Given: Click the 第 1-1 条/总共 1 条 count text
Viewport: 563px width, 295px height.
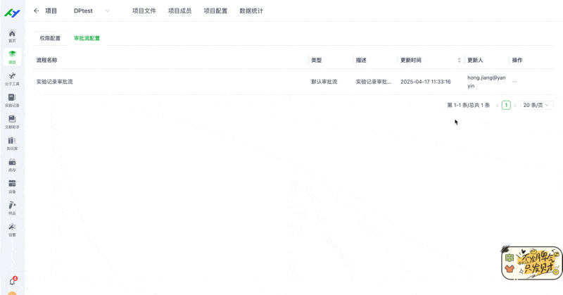Looking at the screenshot, I should (468, 106).
